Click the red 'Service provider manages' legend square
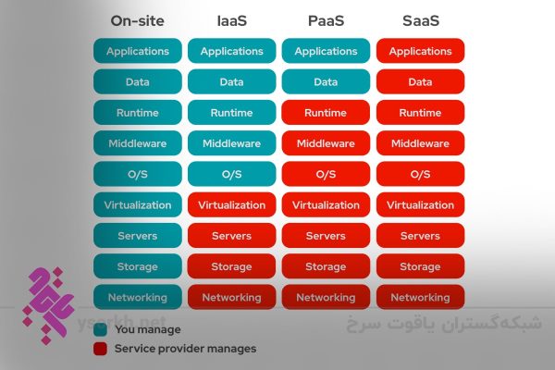This screenshot has height=370, width=555. 100,349
